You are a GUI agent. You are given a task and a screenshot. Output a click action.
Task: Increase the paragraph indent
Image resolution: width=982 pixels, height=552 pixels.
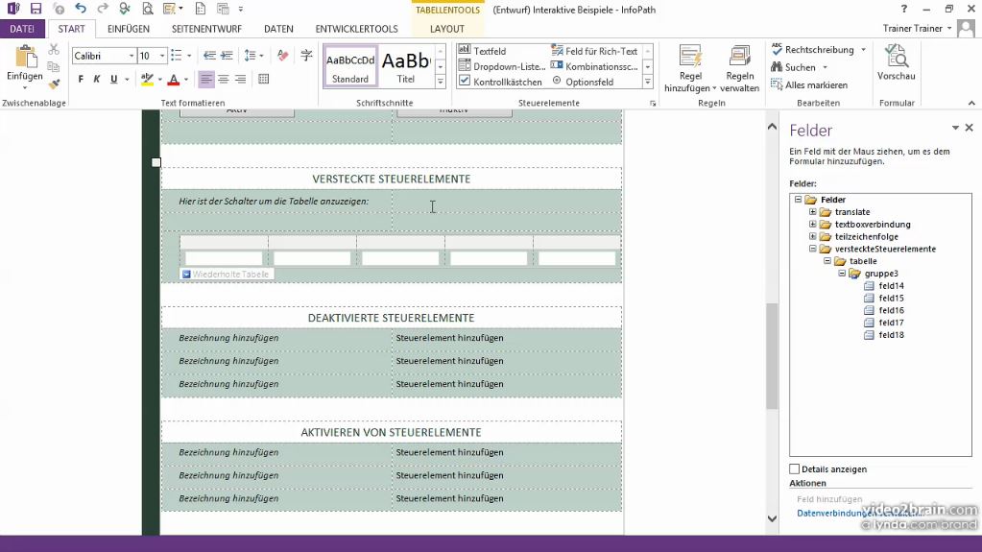point(227,56)
